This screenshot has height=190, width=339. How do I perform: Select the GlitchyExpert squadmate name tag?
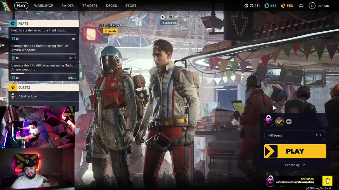(110, 25)
